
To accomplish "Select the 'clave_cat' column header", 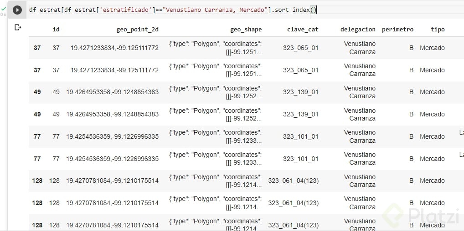I will click(303, 30).
